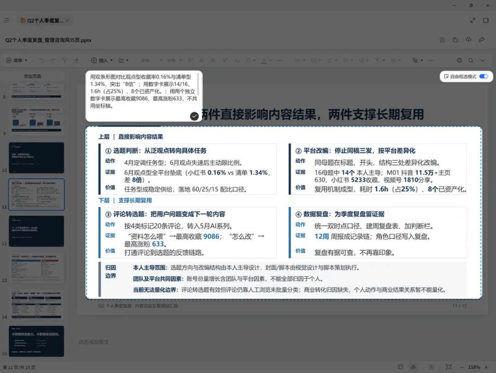Select the format painter tool
This screenshot has height=373, width=496.
click(x=65, y=60)
